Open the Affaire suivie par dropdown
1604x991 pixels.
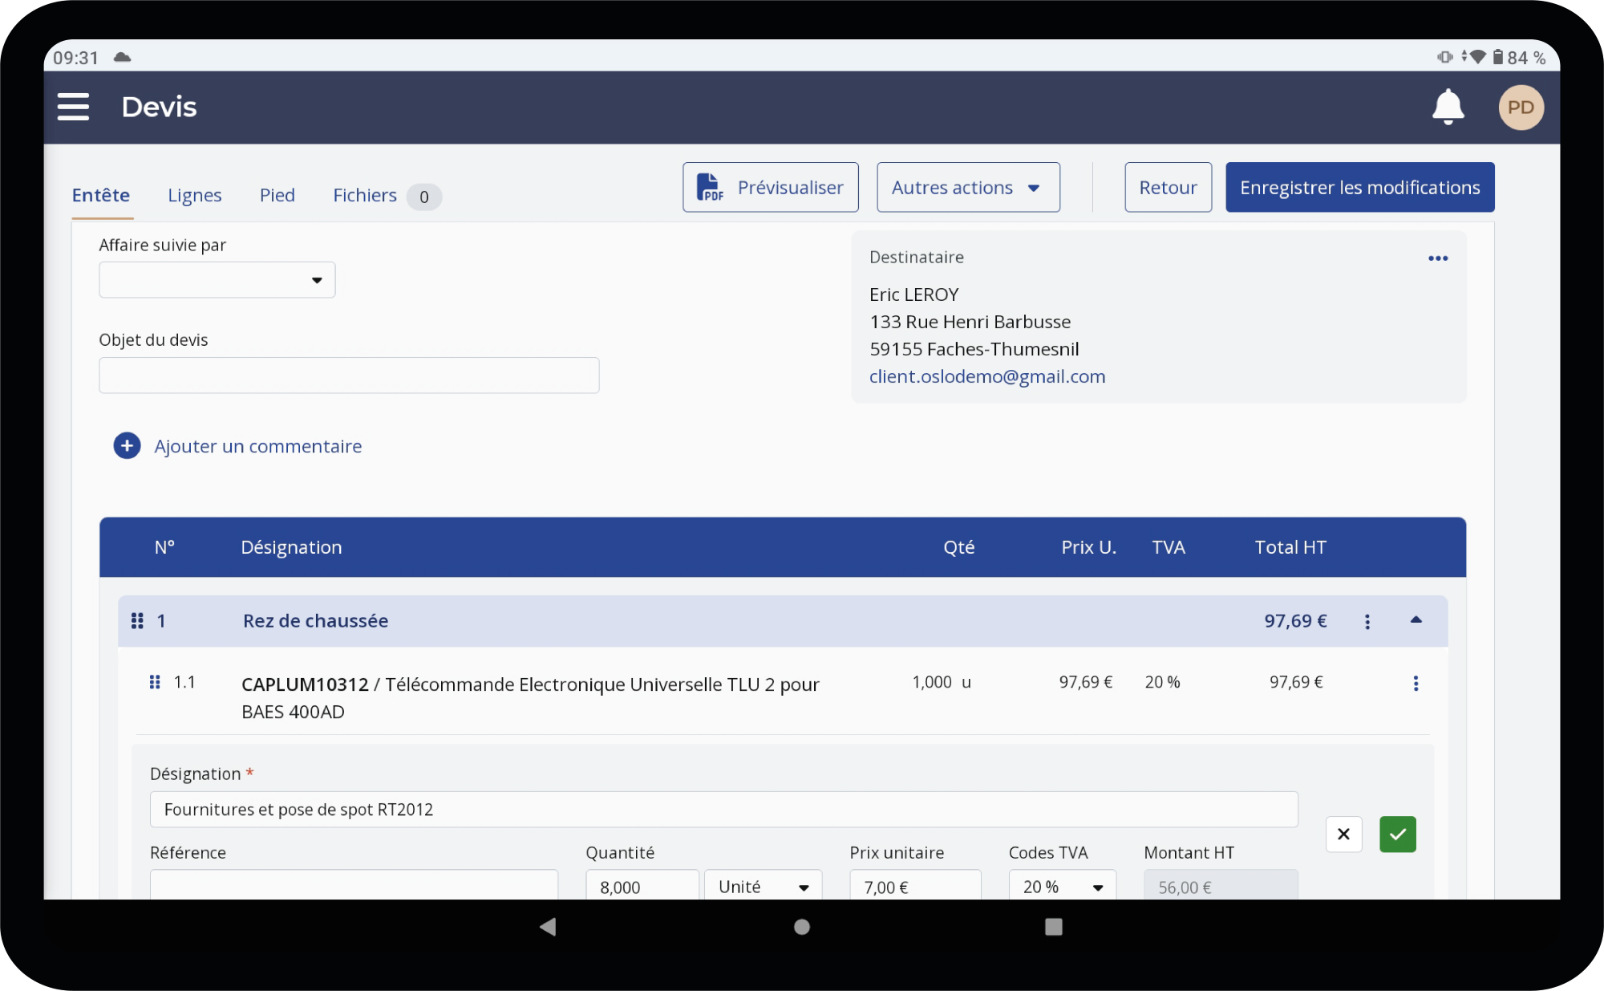217,280
